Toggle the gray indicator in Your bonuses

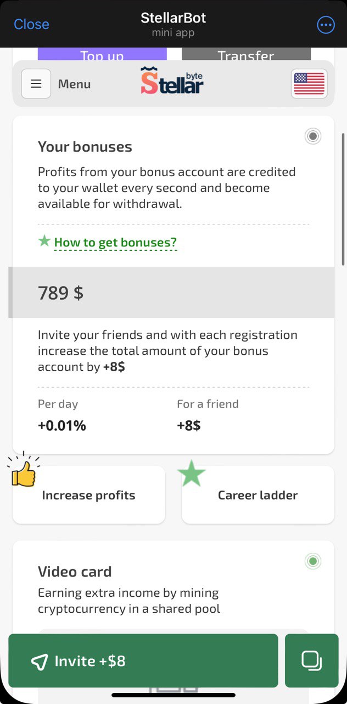[x=313, y=136]
